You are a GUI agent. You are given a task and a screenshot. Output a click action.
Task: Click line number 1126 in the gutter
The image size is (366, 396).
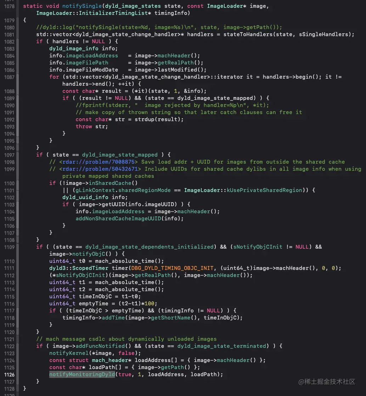[9, 375]
